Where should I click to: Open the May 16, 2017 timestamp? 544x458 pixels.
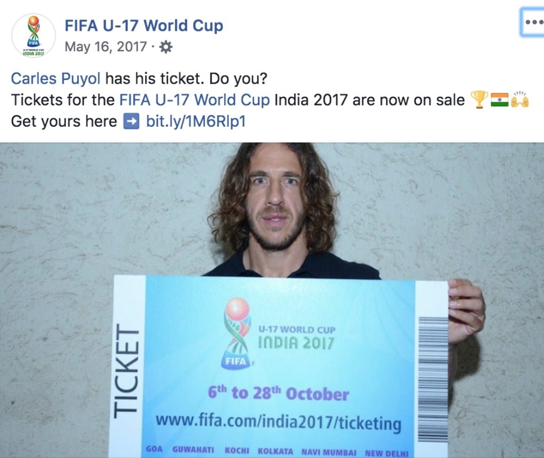[106, 47]
